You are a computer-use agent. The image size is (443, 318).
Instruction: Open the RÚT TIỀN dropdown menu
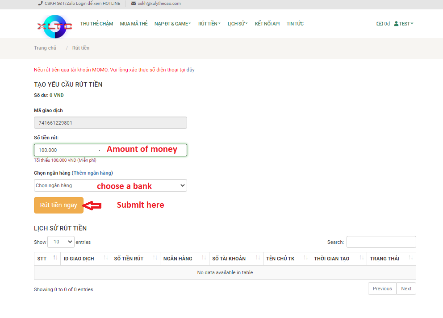tap(209, 24)
